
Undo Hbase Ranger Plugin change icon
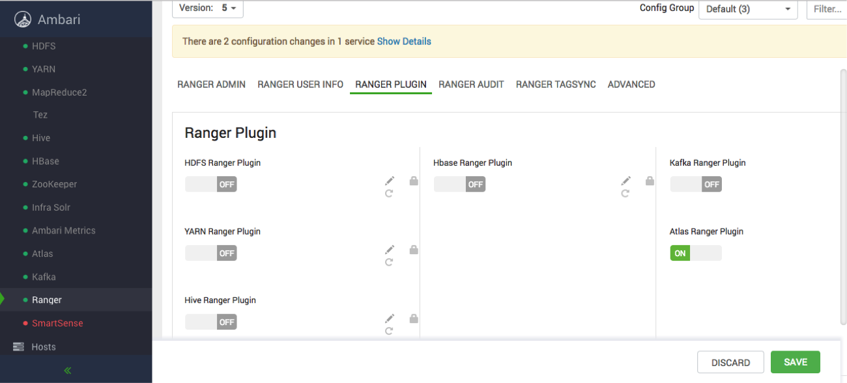(x=625, y=193)
